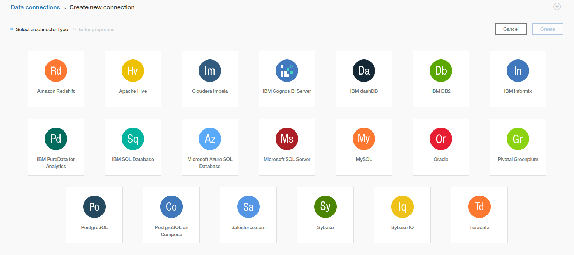Choose the Apache Hive Hv icon
The image size is (574, 255).
pyautogui.click(x=133, y=71)
